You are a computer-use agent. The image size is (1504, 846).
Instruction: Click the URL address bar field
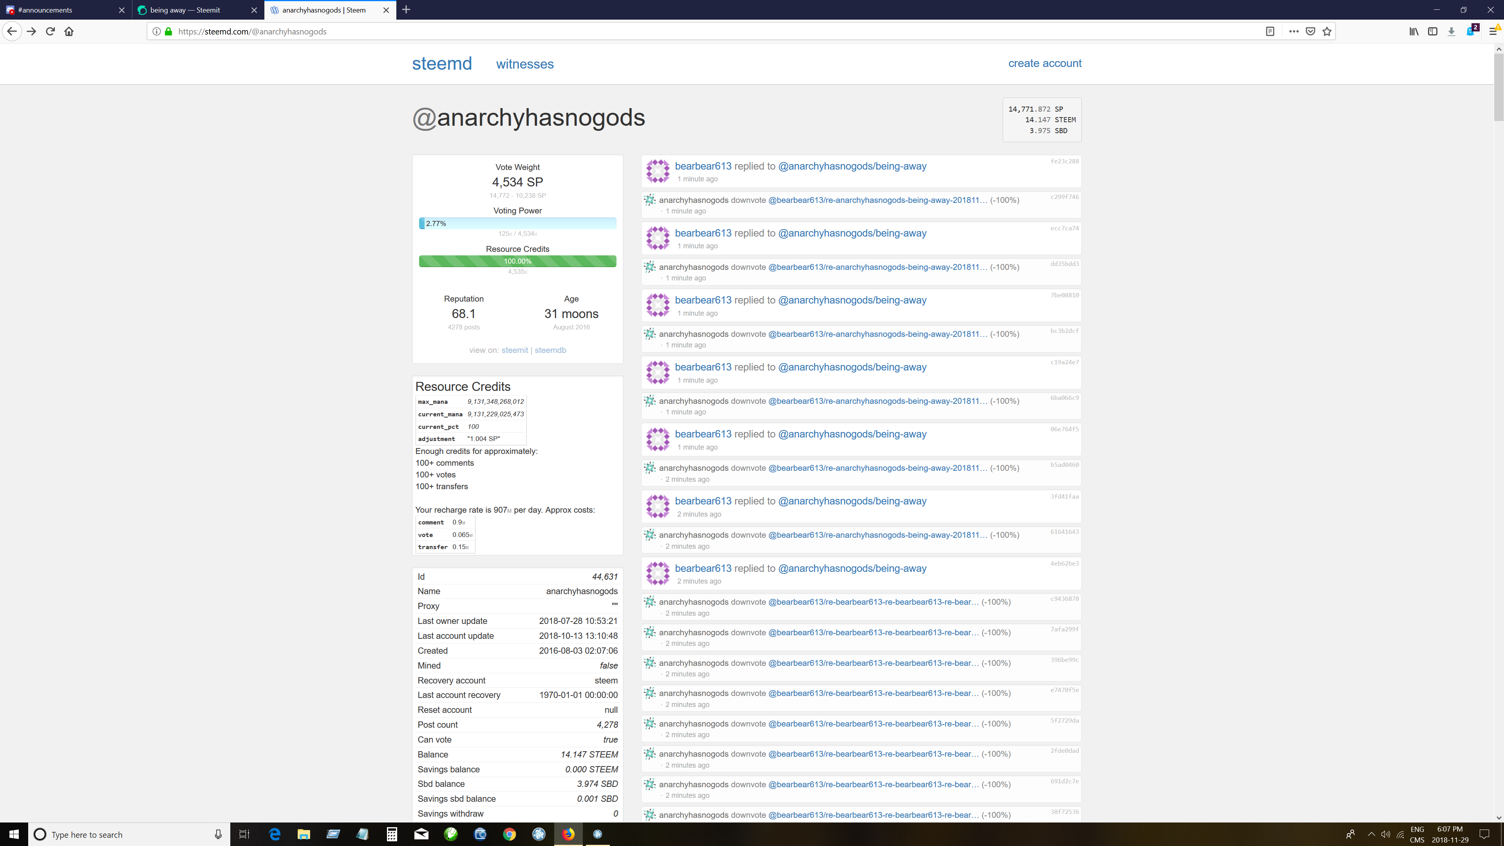click(x=701, y=31)
